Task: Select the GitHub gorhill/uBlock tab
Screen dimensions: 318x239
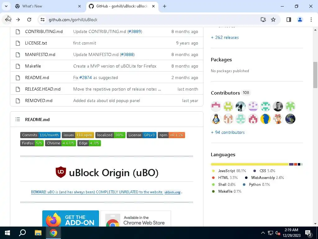Action: 122,6
